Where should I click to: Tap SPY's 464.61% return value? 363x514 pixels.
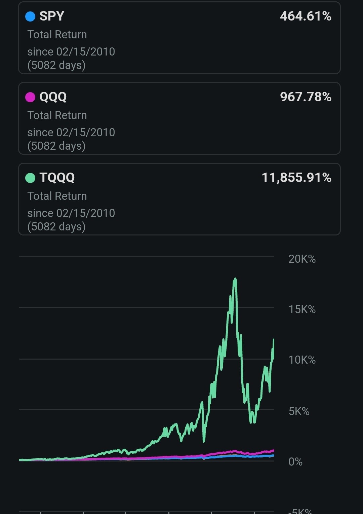point(305,16)
